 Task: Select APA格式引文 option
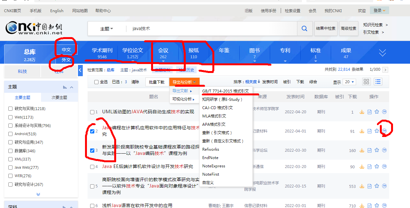(214, 124)
